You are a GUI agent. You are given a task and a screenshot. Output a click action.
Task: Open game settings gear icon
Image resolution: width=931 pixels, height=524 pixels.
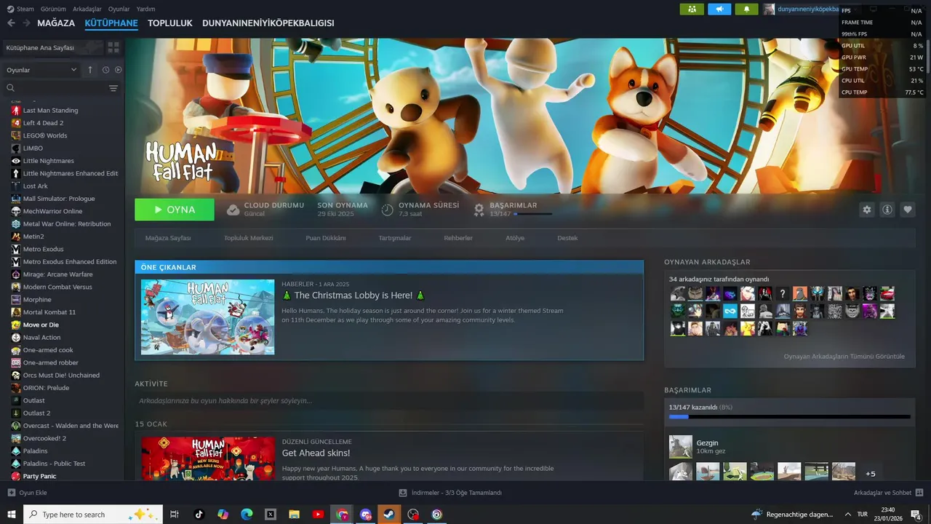[867, 210]
